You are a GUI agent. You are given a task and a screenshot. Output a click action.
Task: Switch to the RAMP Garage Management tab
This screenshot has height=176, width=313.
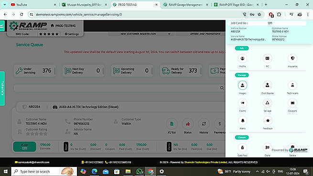pyautogui.click(x=185, y=5)
